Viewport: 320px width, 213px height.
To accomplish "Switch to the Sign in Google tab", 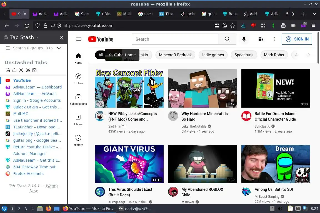I will (x=82, y=14).
